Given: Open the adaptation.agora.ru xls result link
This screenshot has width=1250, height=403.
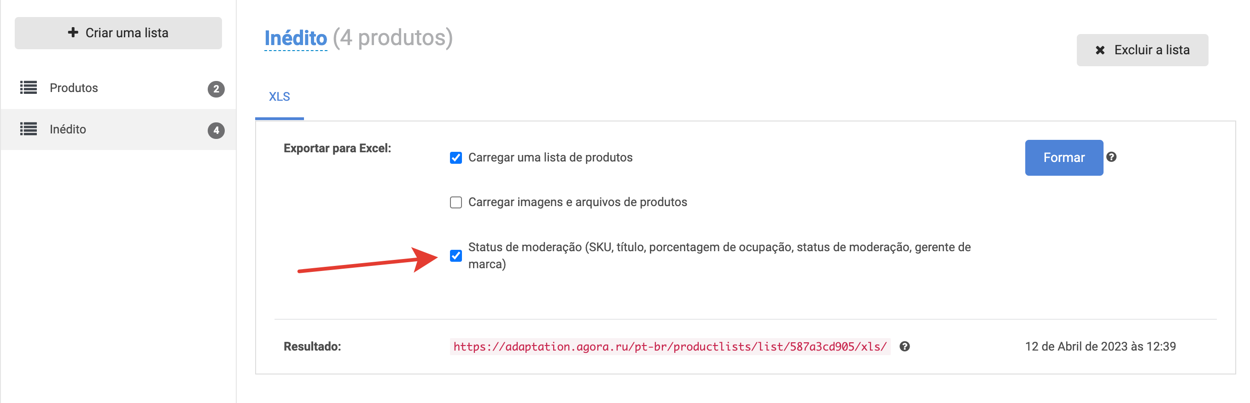Looking at the screenshot, I should [x=670, y=347].
